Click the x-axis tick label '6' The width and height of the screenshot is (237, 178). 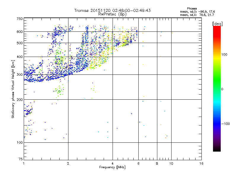[138, 163]
